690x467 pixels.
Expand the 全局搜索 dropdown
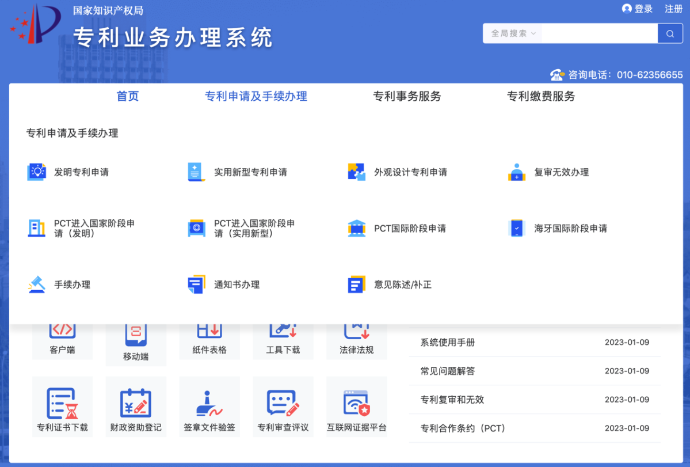tap(513, 33)
